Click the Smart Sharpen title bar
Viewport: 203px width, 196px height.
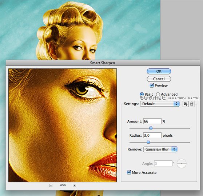click(103, 63)
